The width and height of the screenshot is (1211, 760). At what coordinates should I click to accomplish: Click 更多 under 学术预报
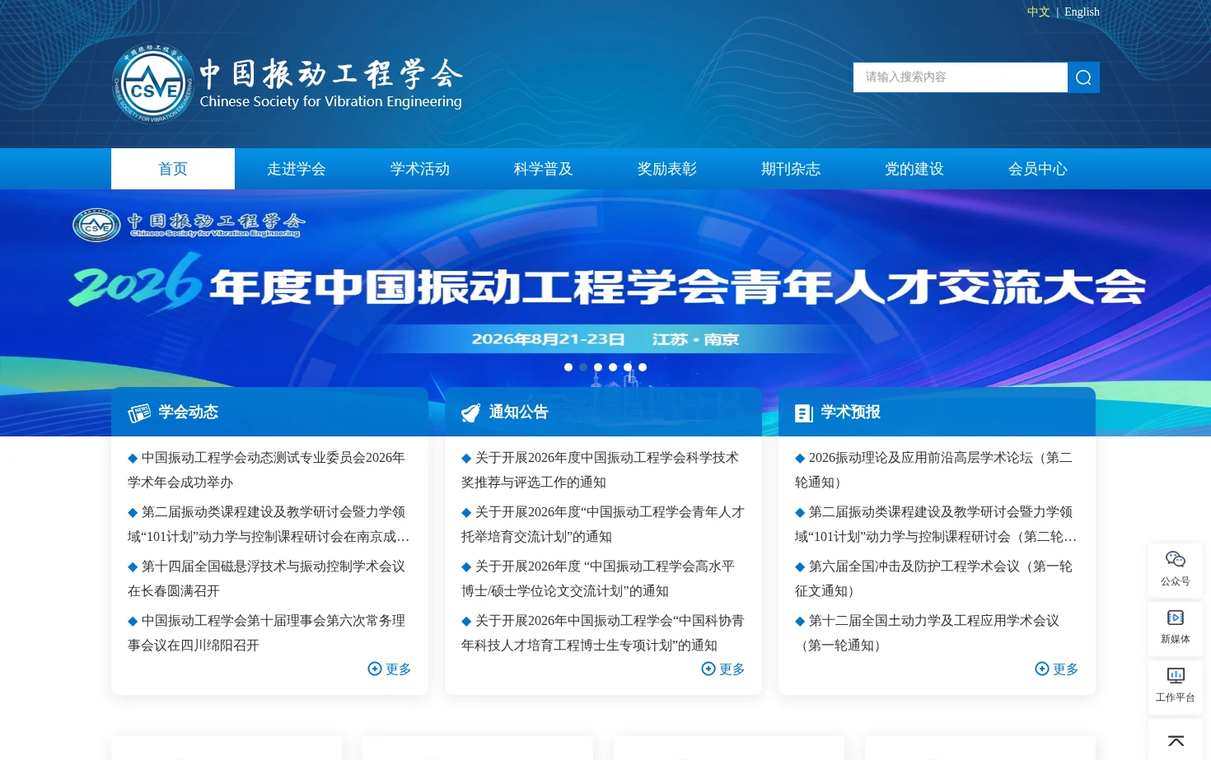click(1066, 669)
